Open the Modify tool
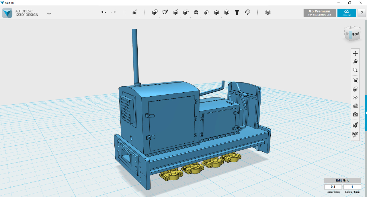This screenshot has width=367, height=197. coord(186,12)
